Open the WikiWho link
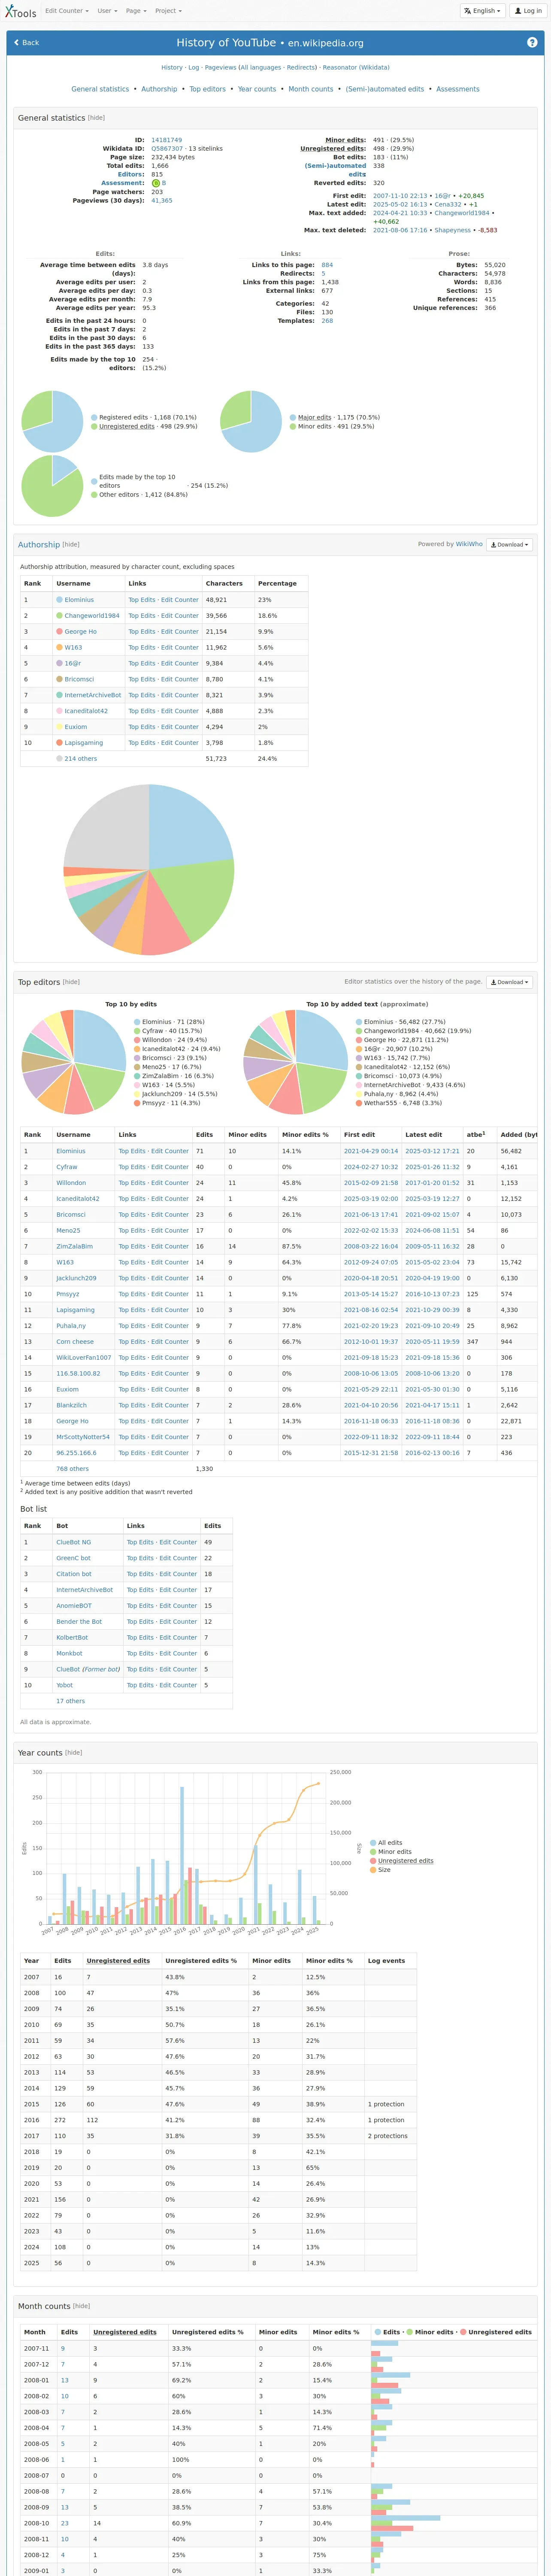 point(469,545)
